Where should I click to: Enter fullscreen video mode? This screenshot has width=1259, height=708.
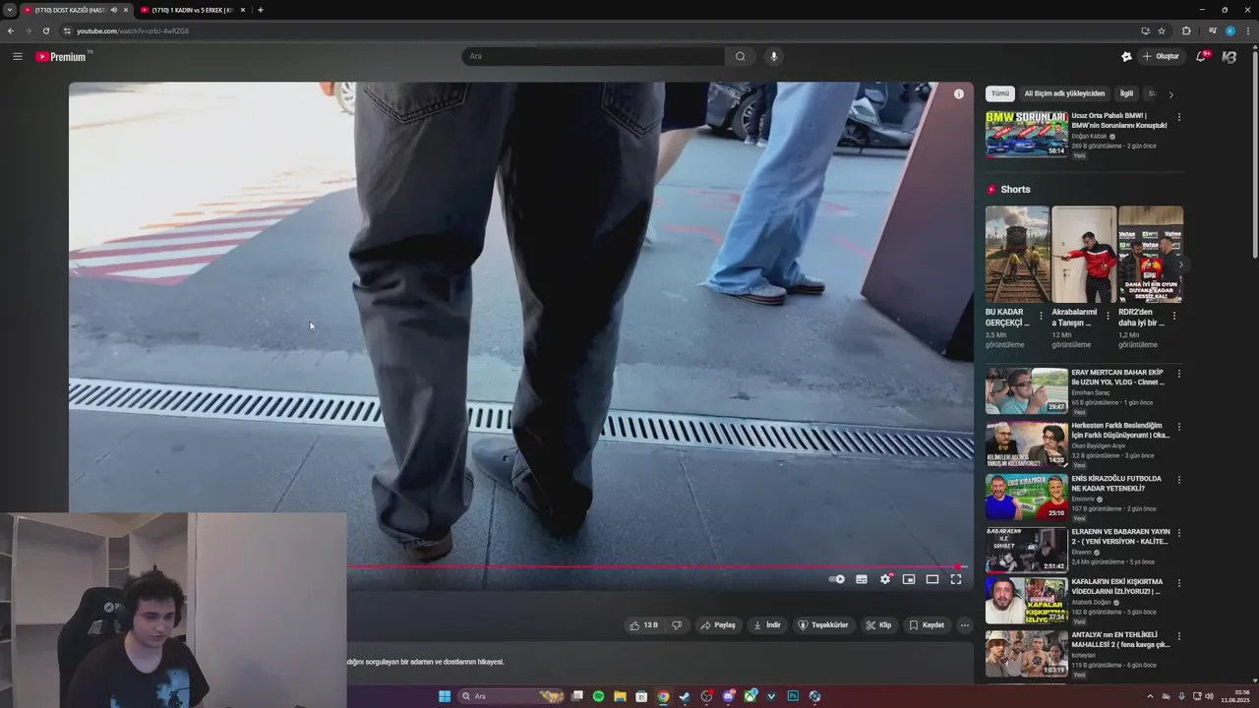tap(956, 579)
